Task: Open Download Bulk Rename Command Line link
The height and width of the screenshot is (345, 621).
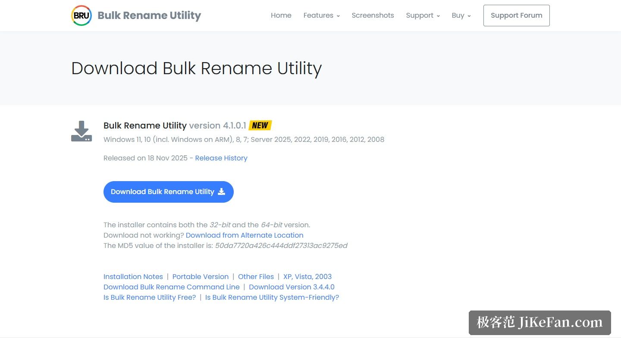Action: point(172,287)
